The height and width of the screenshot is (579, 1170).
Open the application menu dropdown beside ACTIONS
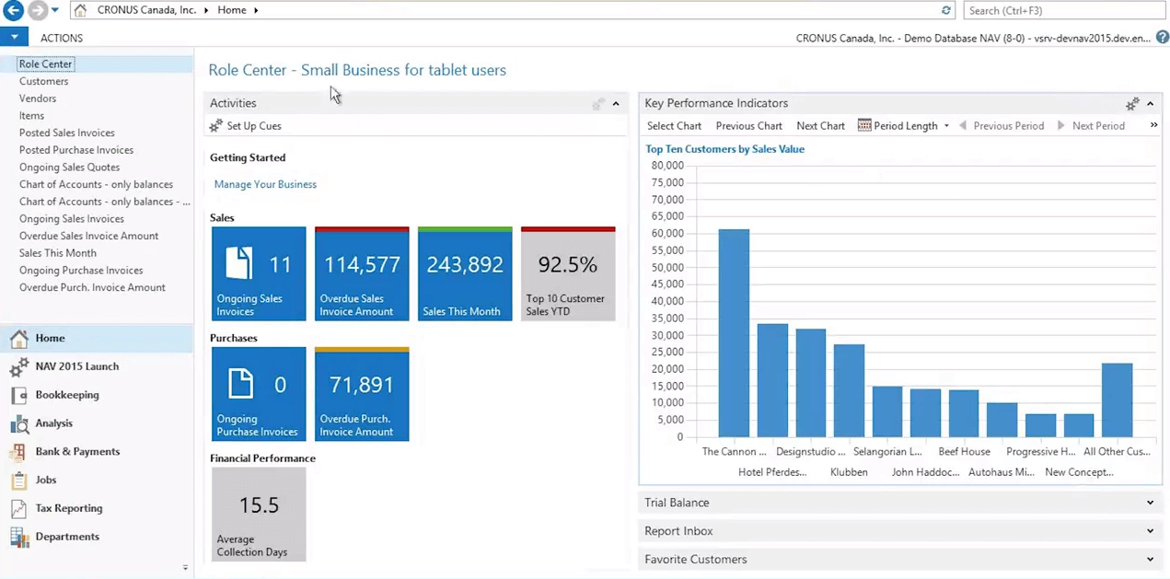[14, 38]
